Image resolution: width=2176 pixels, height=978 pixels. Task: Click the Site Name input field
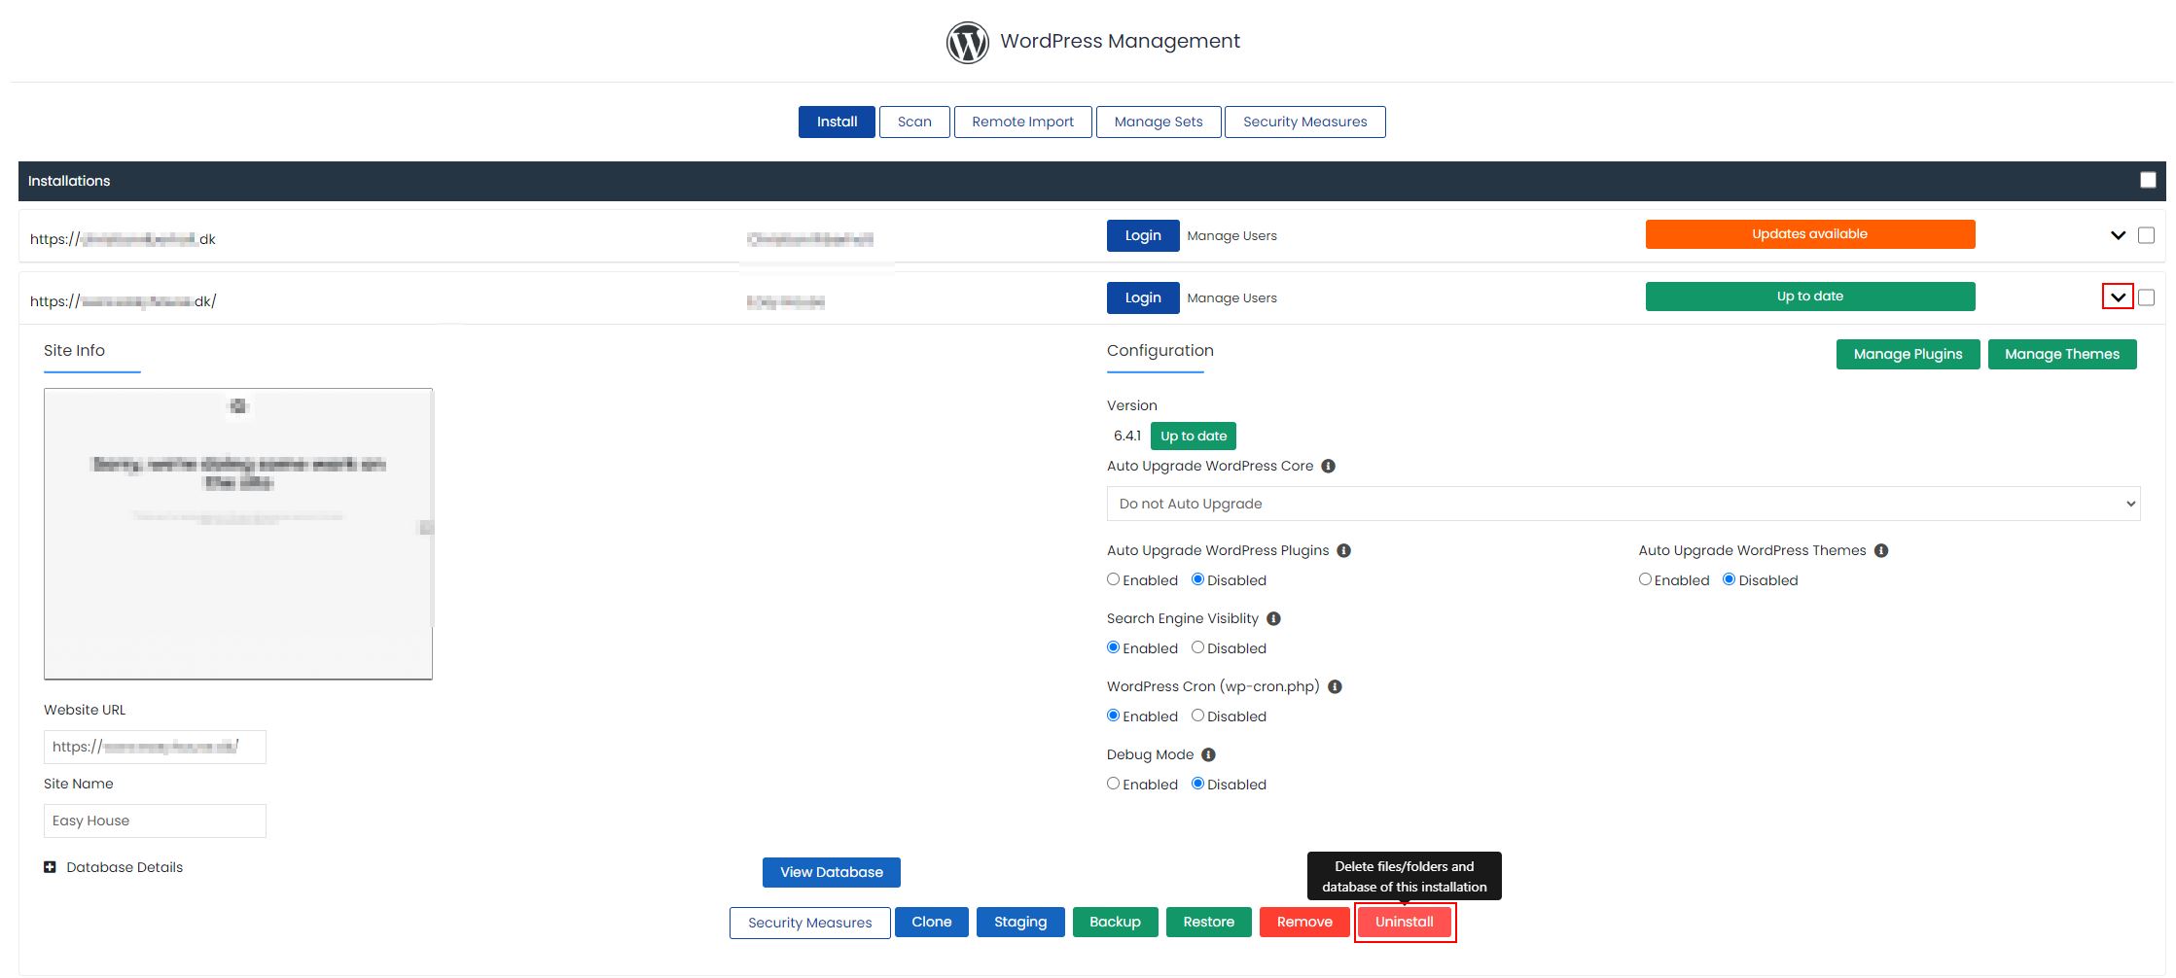[x=155, y=821]
